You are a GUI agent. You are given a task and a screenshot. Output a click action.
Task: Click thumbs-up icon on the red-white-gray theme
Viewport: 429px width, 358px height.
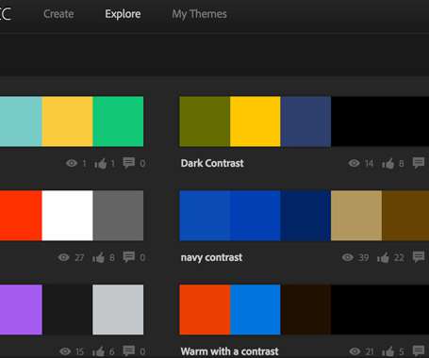pos(98,258)
